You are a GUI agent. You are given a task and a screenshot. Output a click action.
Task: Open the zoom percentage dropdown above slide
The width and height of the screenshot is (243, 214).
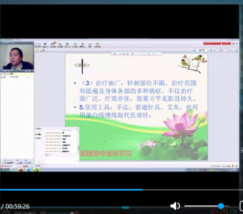click(223, 50)
